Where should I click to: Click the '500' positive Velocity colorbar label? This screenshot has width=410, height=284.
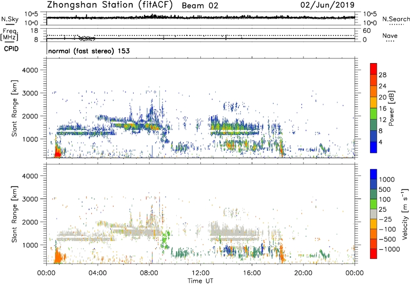(x=384, y=189)
